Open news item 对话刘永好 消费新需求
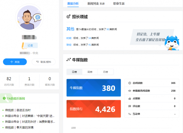Image resolution: width=183 pixels, height=133 pixels. pyautogui.click(x=30, y=122)
